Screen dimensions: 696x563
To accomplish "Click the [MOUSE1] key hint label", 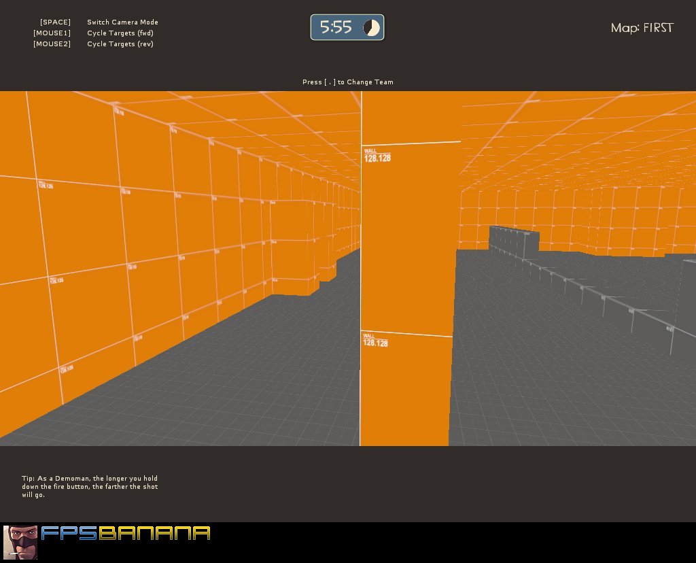I will 52,33.
